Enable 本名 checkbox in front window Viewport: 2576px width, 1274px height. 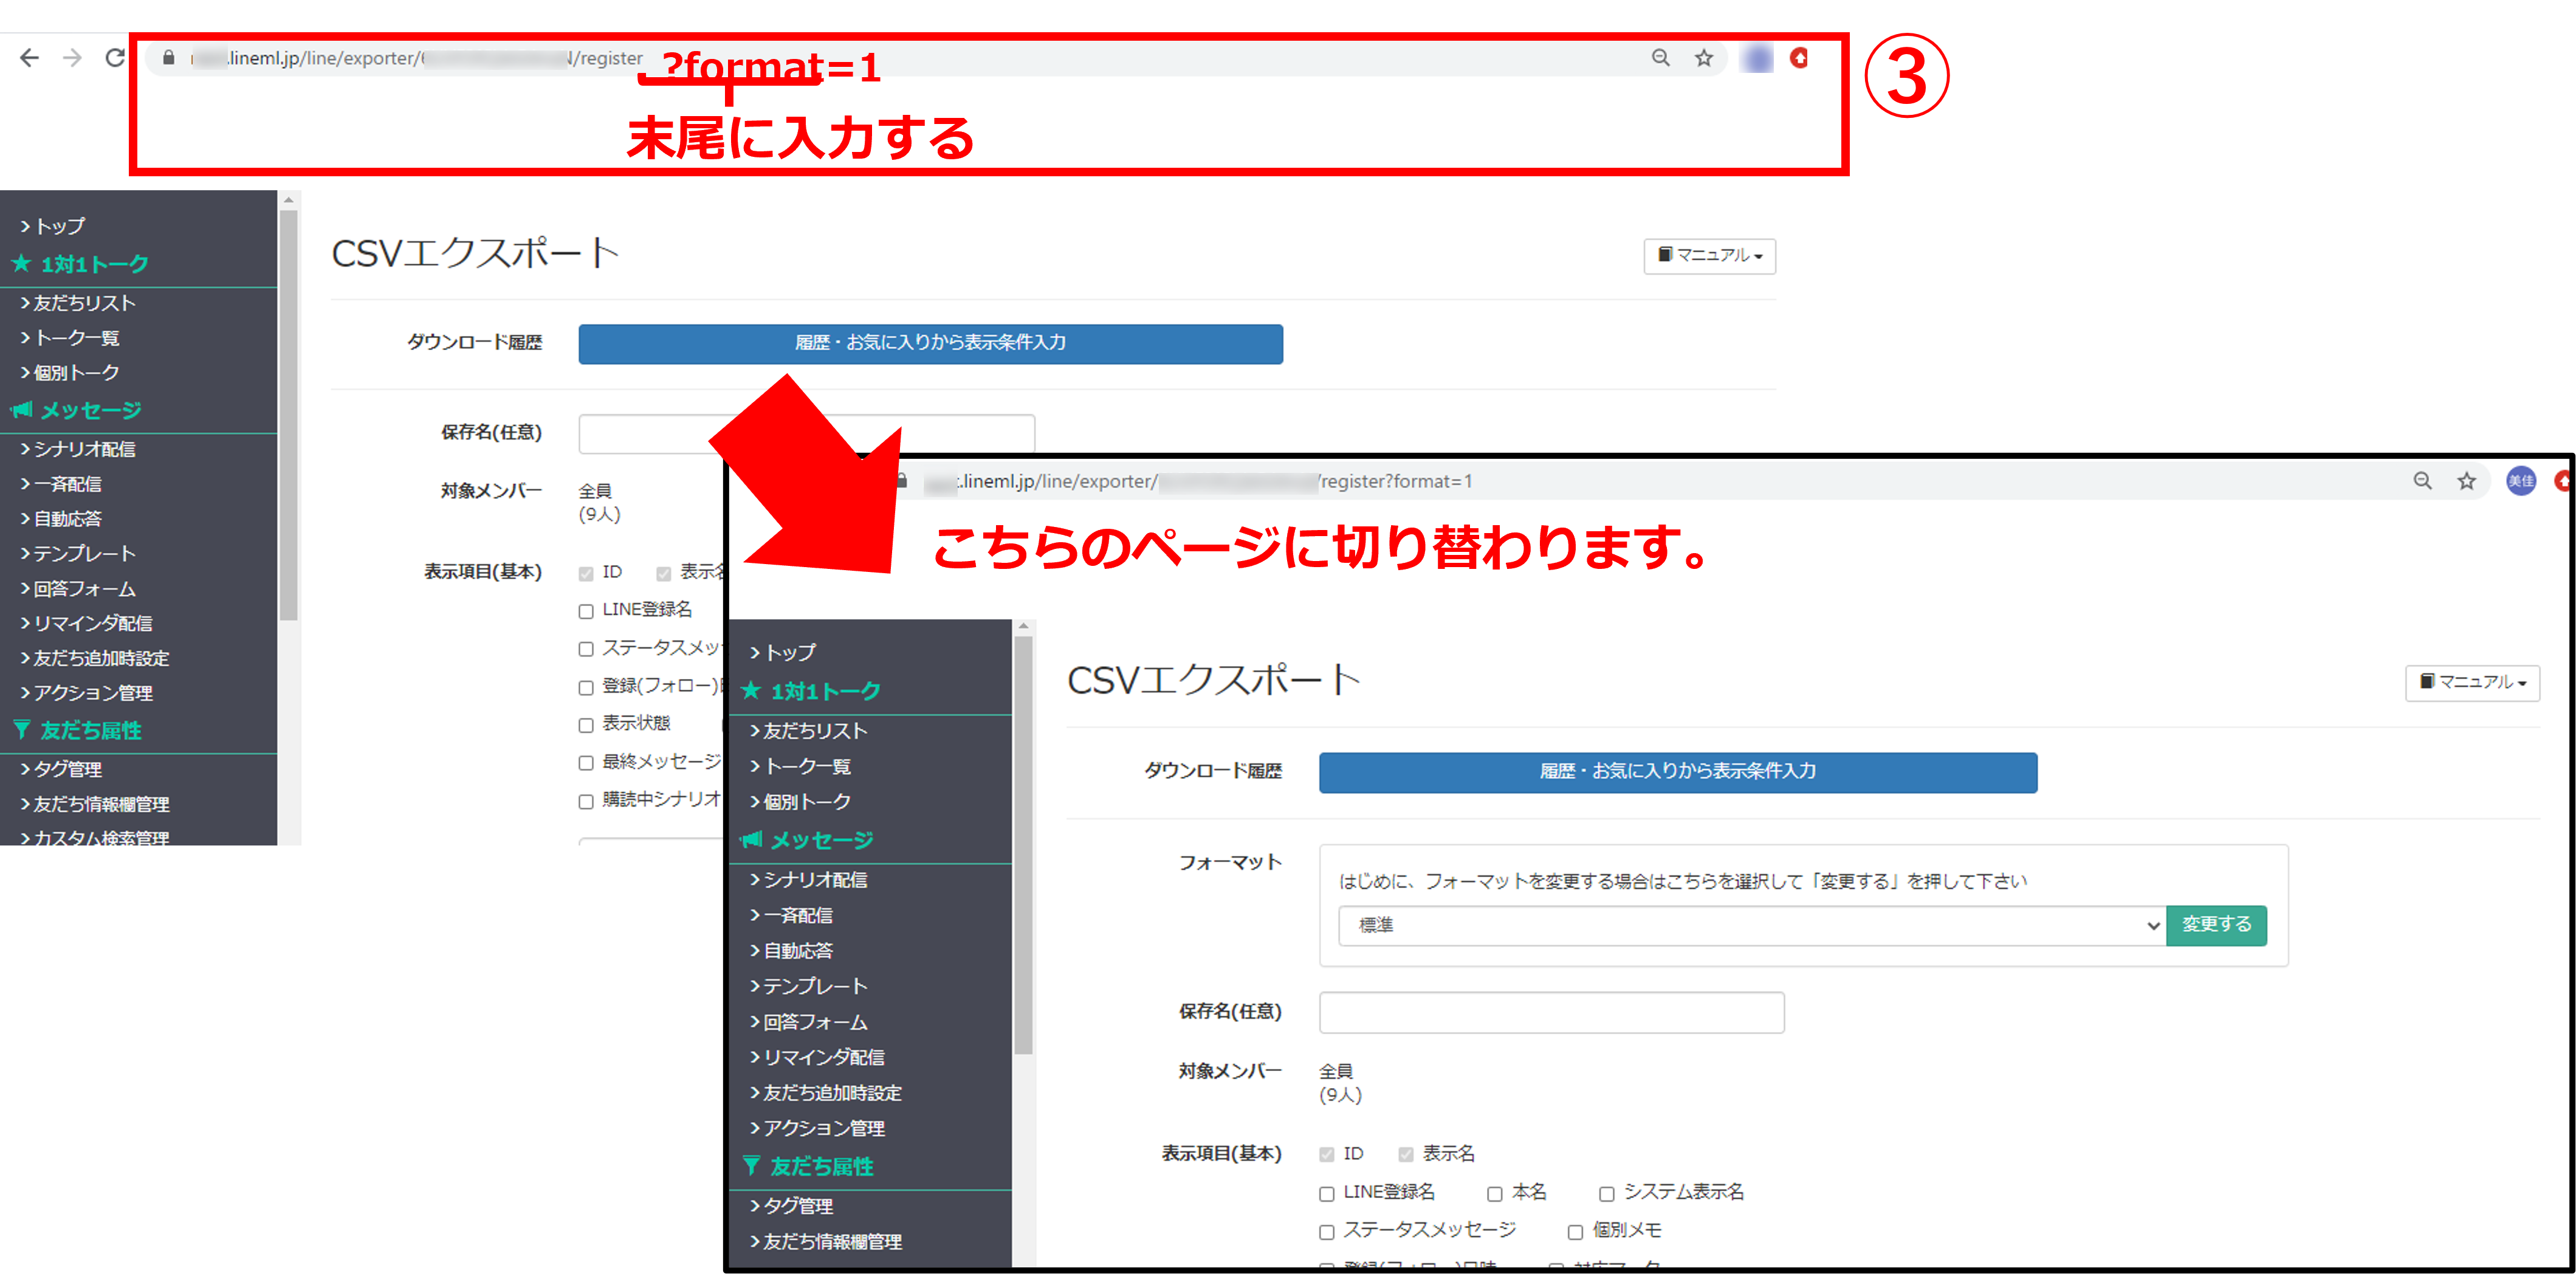pos(1495,1194)
